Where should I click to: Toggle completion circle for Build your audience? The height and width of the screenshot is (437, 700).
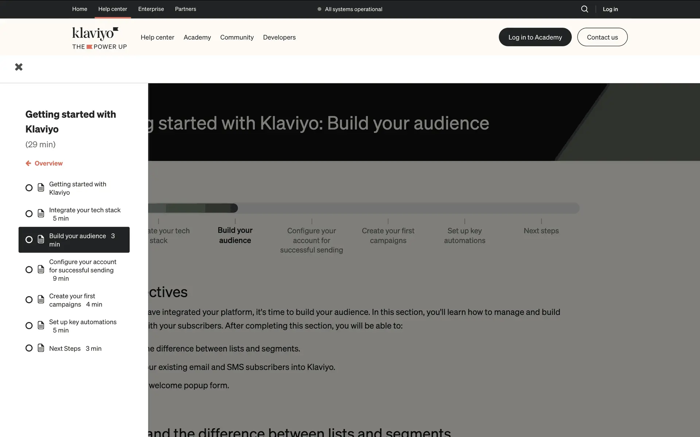29,240
